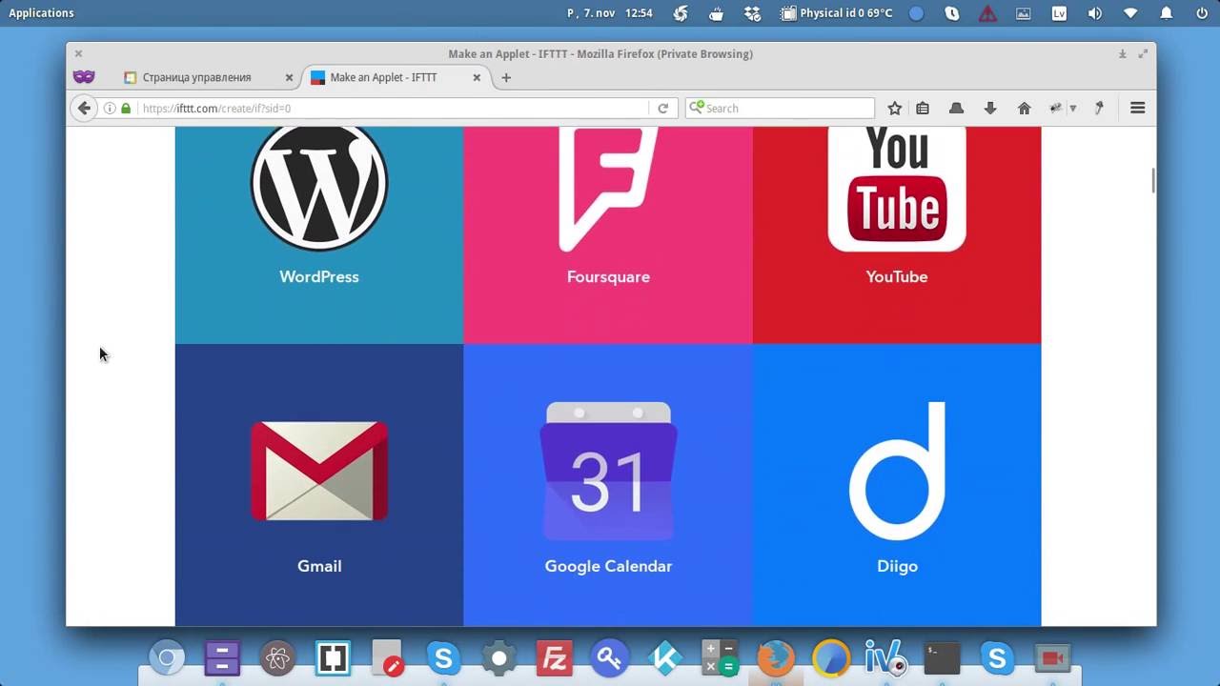
Task: Launch the screen recorder camera in dock
Action: tap(1052, 658)
